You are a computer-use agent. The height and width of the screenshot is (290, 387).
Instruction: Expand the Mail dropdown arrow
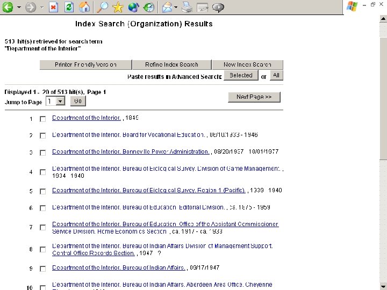176,7
